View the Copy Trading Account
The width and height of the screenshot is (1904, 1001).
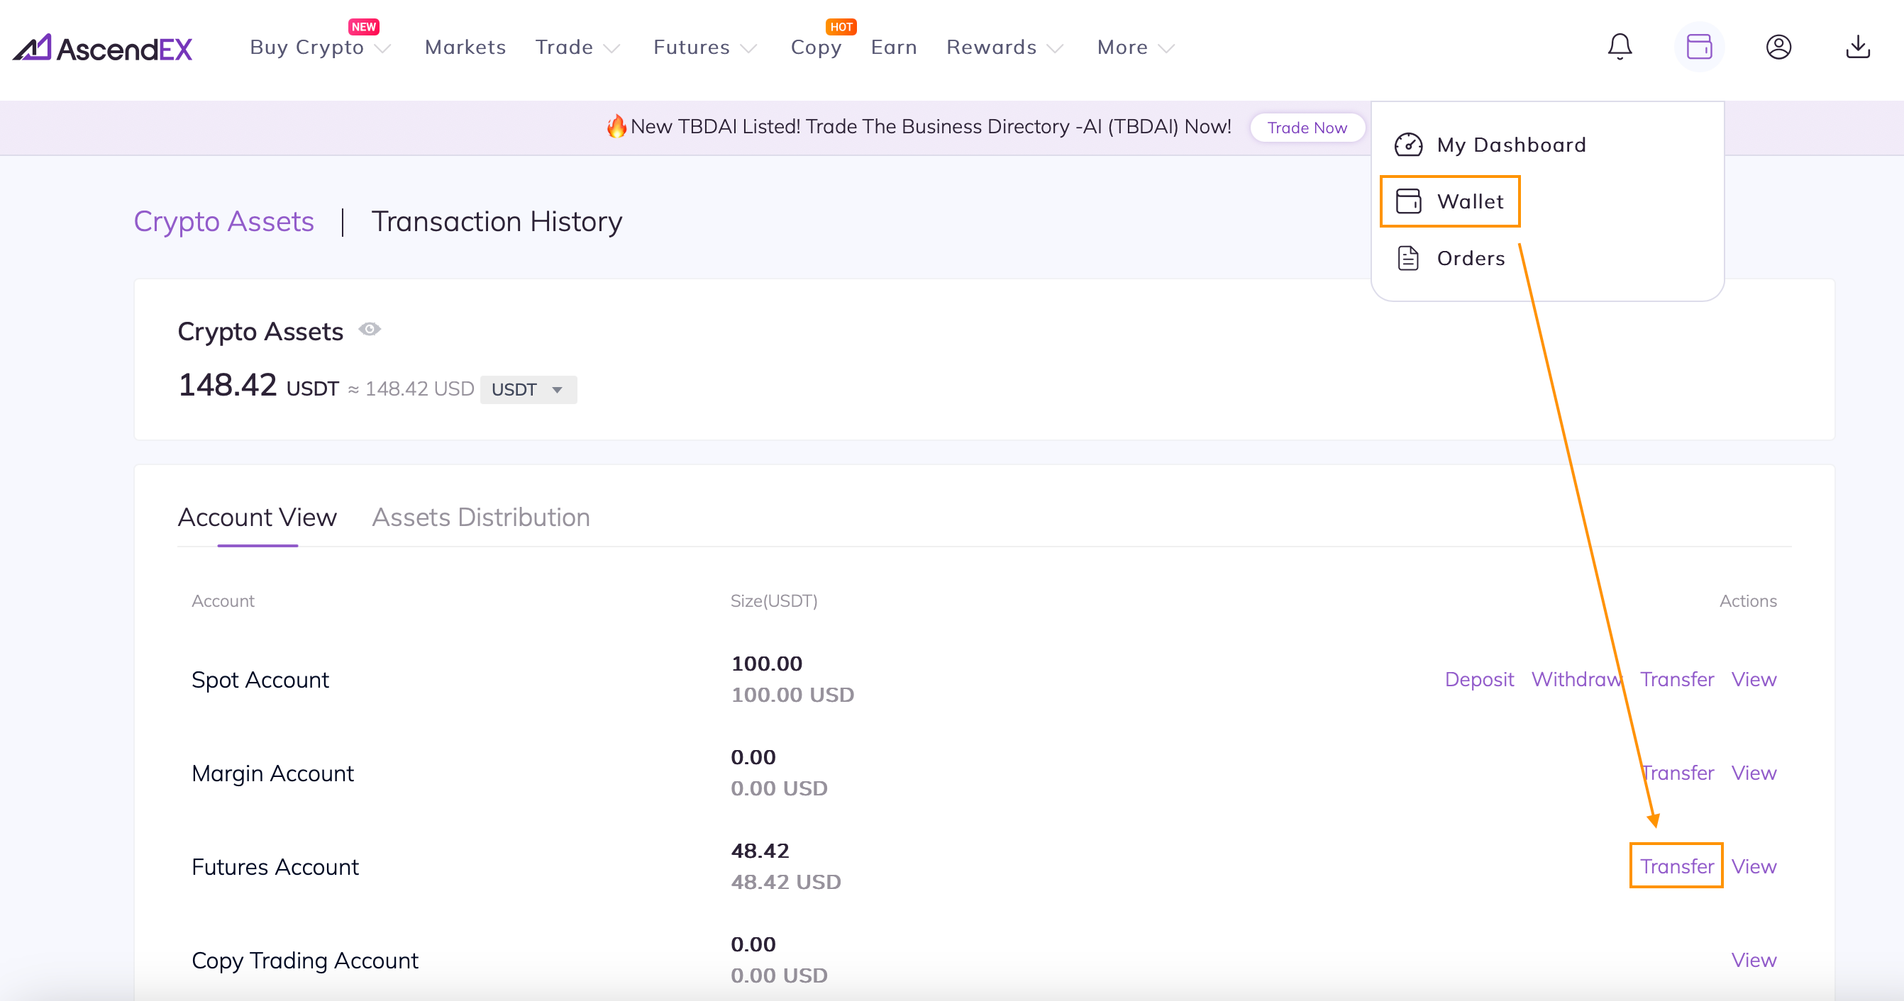click(x=1752, y=960)
